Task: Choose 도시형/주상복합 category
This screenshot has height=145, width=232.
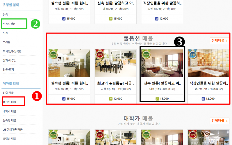Action: (x=12, y=51)
